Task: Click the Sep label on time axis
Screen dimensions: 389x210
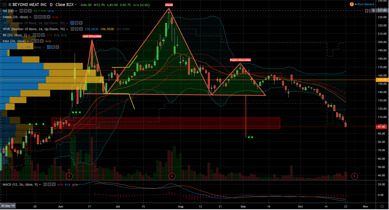Action: tap(243, 206)
